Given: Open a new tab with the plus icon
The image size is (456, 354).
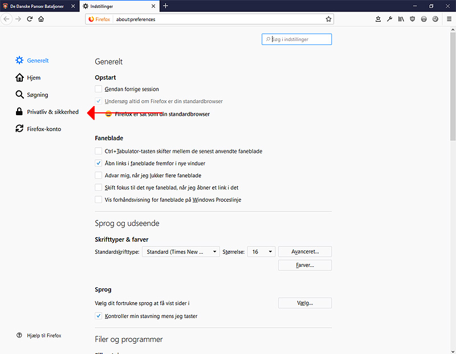Looking at the screenshot, I should pos(165,6).
